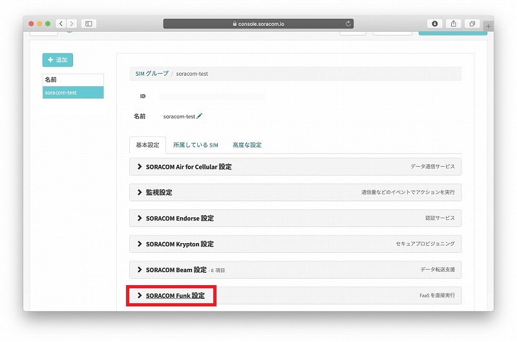Show all tabs overview icon
The image size is (517, 342).
472,23
